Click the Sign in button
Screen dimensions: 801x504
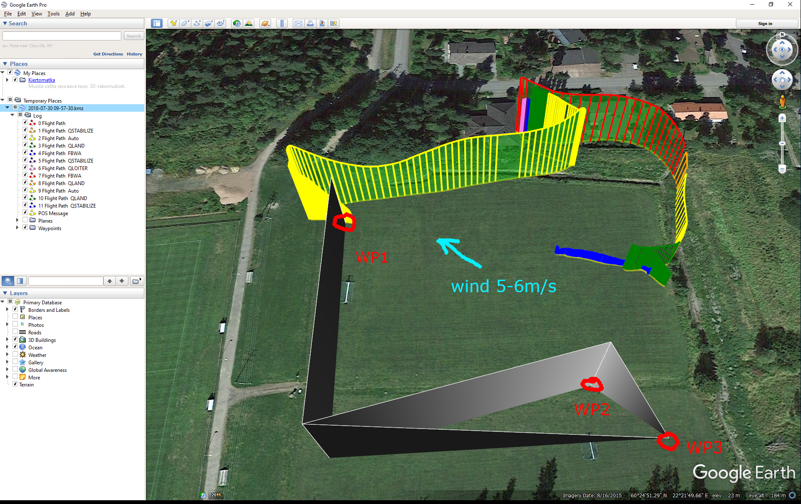coord(765,24)
